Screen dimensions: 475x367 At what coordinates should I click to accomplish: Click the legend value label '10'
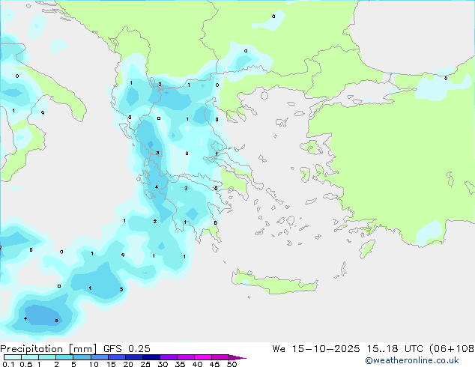click(x=94, y=364)
